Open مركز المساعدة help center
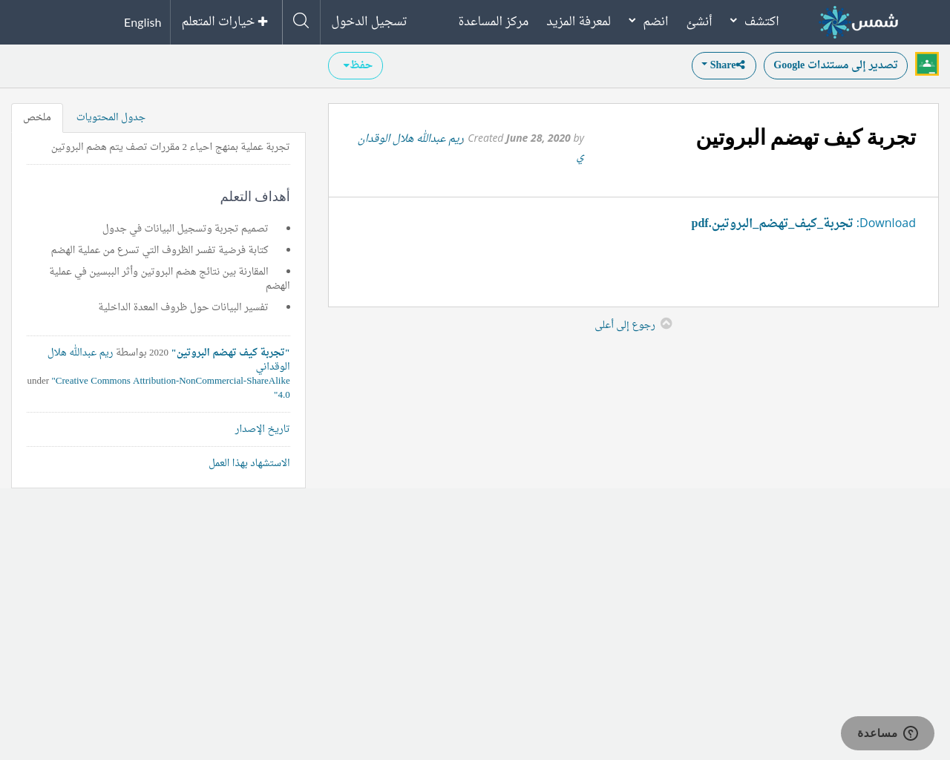Screen dimensions: 950x760 (494, 21)
